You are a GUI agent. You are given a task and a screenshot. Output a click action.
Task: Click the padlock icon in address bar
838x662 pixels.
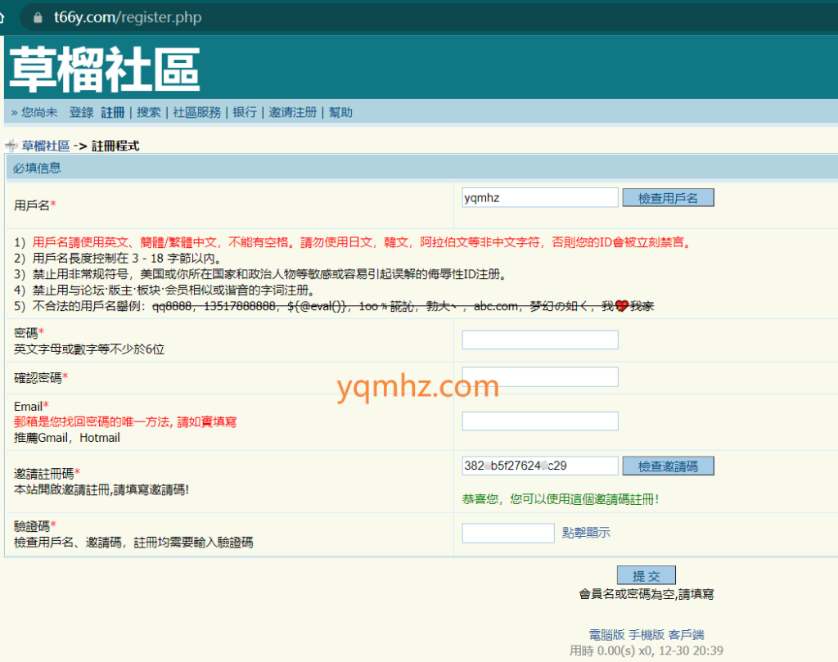(36, 17)
